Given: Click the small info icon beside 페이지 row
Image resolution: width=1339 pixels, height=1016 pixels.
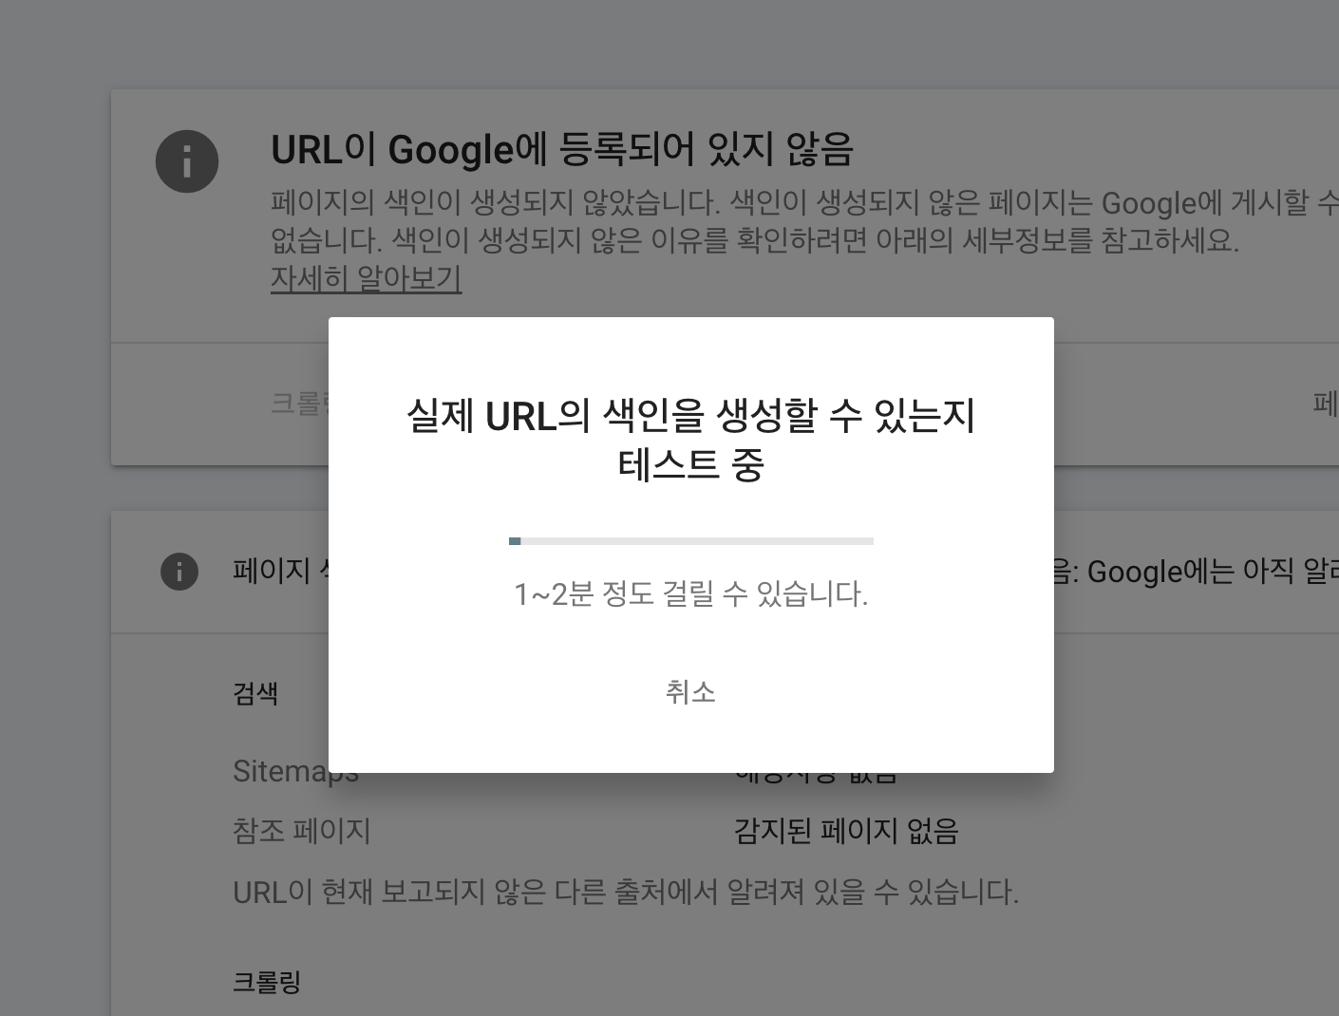Looking at the screenshot, I should [x=179, y=572].
